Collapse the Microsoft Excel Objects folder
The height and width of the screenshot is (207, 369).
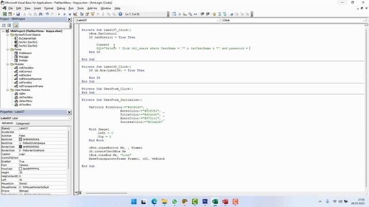pos(7,34)
